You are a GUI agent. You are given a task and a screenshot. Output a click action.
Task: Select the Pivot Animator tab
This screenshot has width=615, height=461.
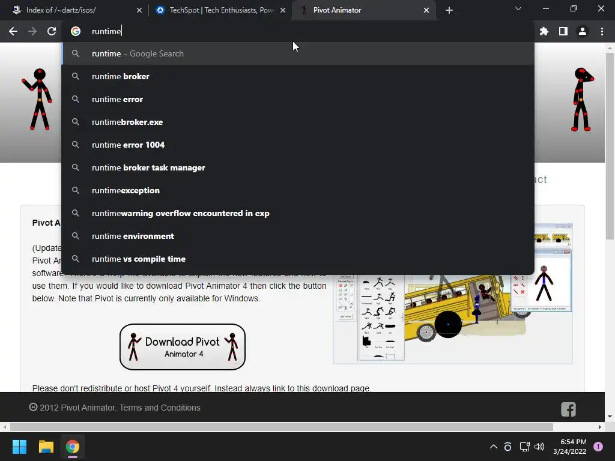365,10
